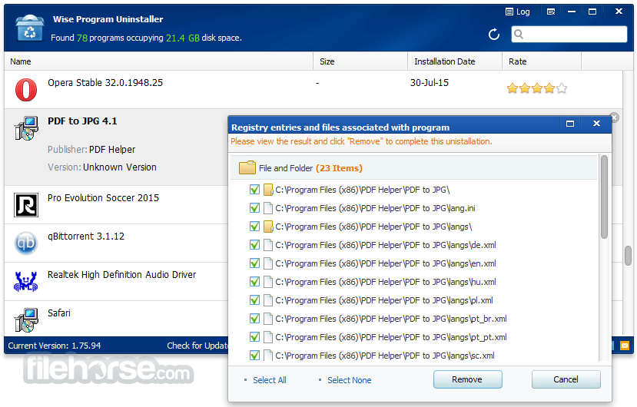Sort by Installation Date column header

click(x=455, y=61)
